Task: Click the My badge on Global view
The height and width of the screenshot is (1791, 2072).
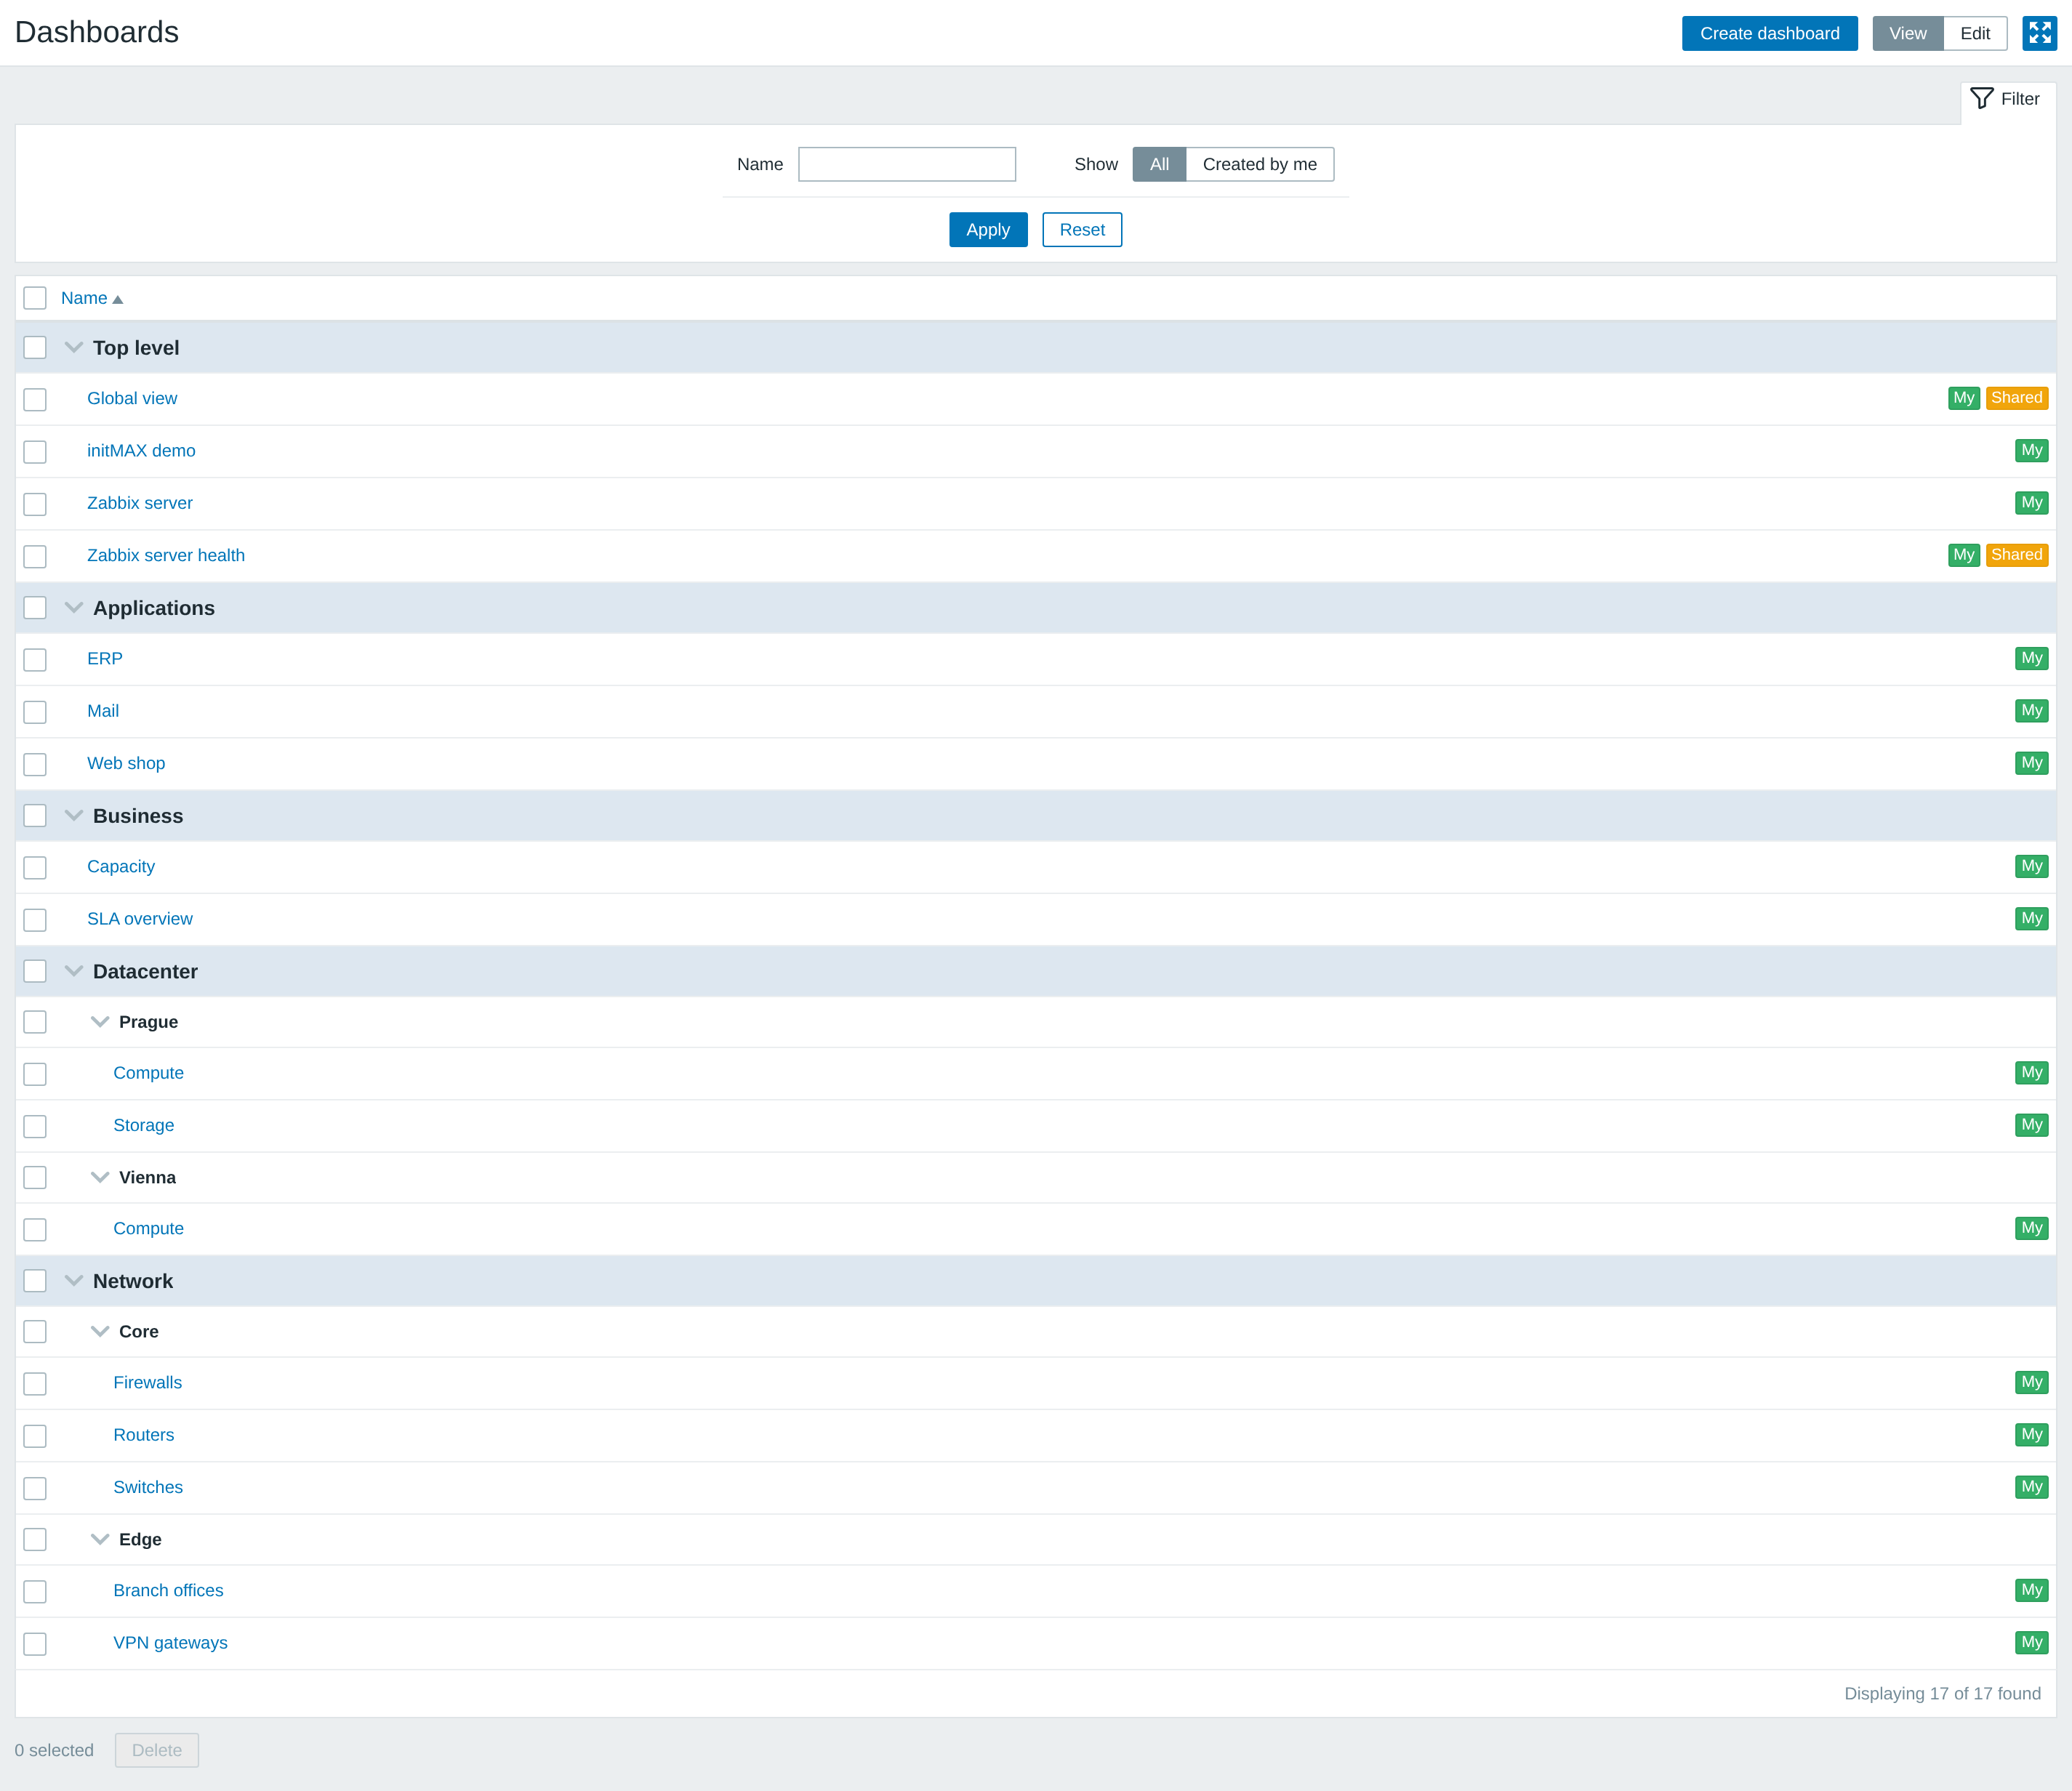Action: (1964, 398)
